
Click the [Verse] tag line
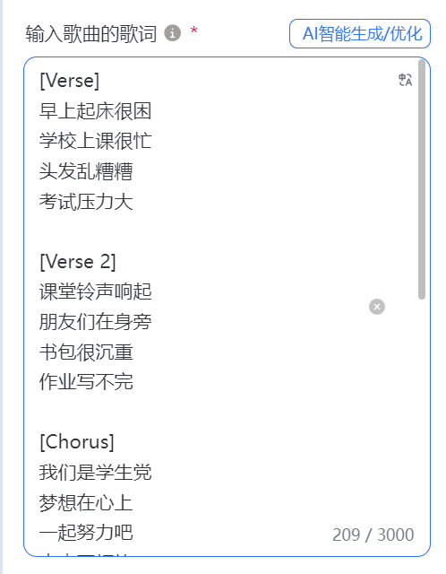pyautogui.click(x=70, y=81)
